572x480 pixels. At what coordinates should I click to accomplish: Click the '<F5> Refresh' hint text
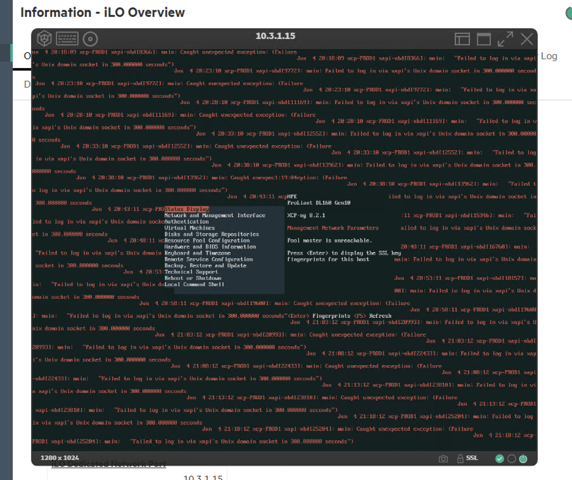point(372,316)
